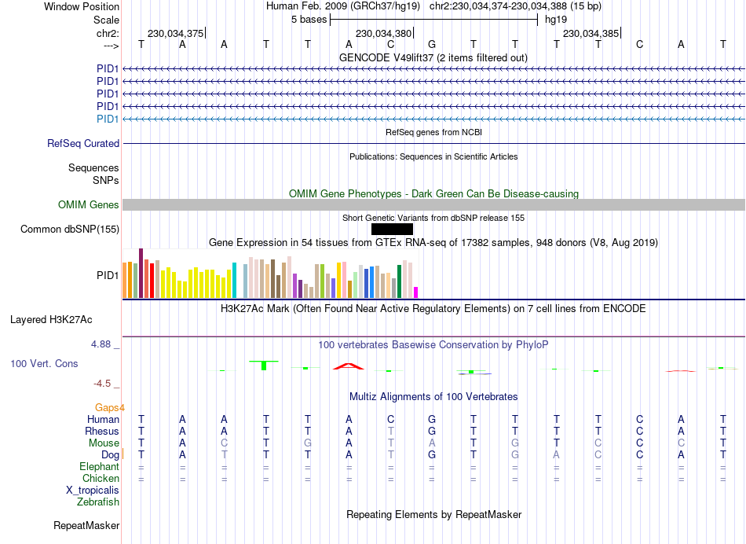This screenshot has width=746, height=544.
Task: Click the Elephant alignment row label
Action: tap(99, 467)
